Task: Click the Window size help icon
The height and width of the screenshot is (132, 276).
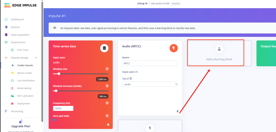Action: pos(107,69)
